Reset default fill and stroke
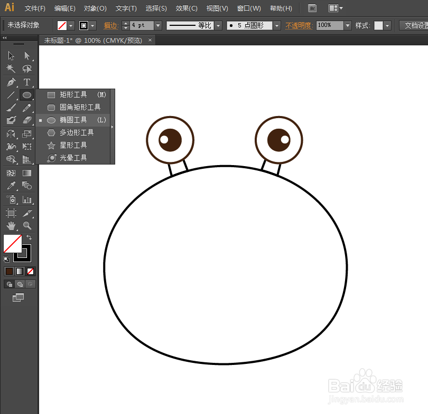 pyautogui.click(x=6, y=259)
